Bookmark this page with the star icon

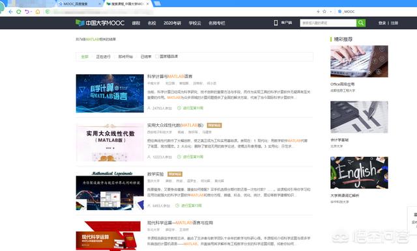[x=324, y=12]
